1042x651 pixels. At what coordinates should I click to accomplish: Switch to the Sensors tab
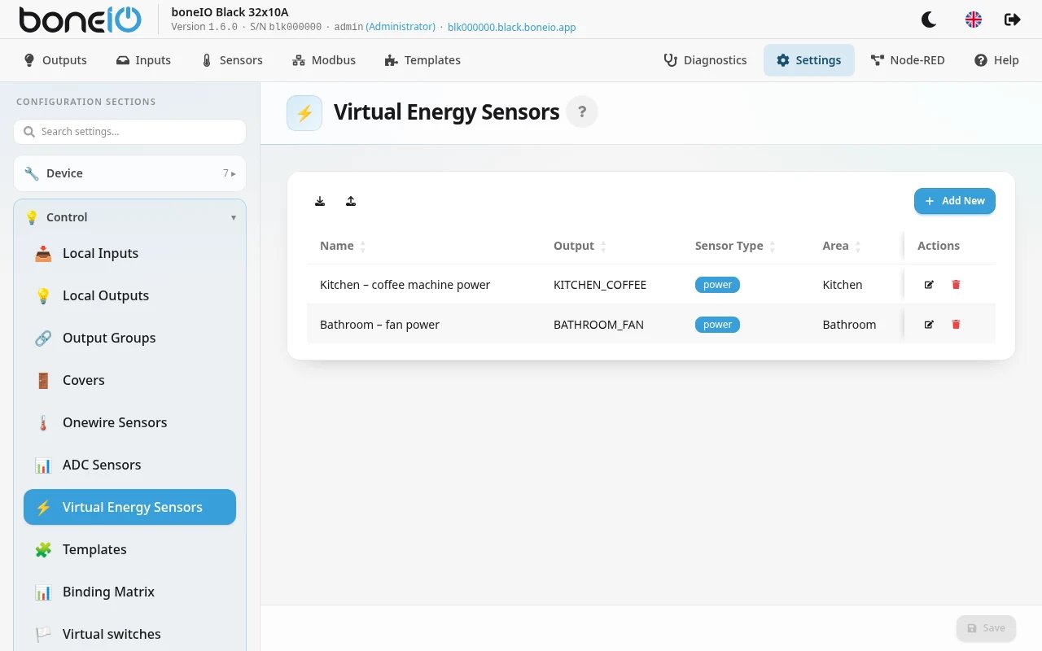[232, 60]
